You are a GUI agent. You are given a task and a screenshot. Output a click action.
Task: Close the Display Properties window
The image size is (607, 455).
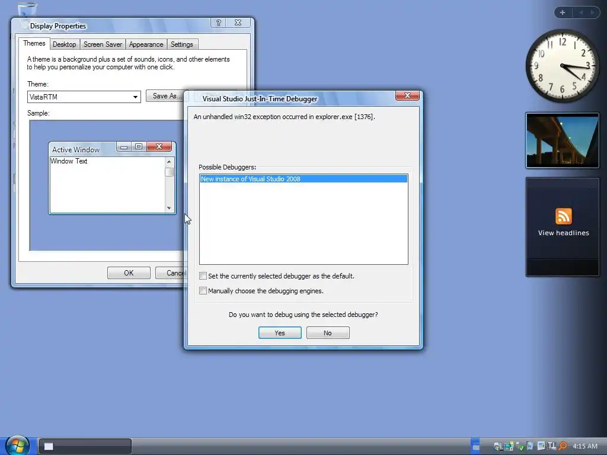pyautogui.click(x=238, y=23)
